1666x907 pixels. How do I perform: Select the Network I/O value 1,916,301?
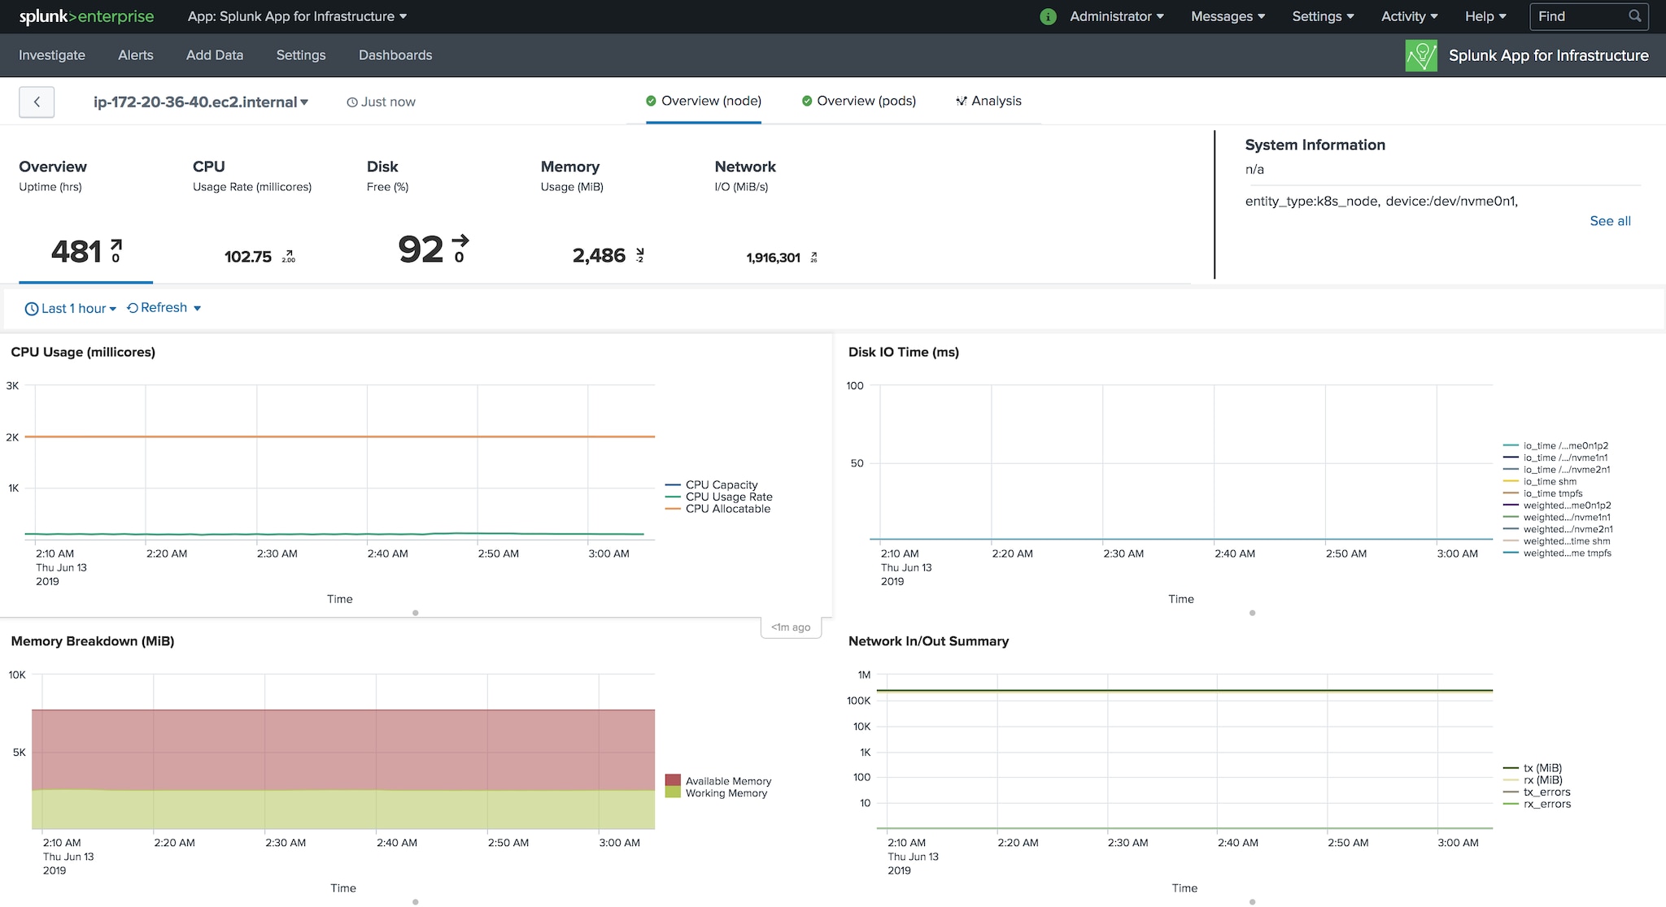[x=774, y=258]
